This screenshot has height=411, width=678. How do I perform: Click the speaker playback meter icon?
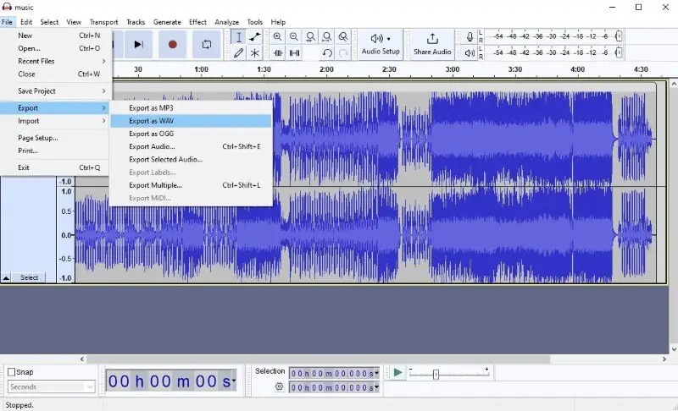pyautogui.click(x=470, y=53)
